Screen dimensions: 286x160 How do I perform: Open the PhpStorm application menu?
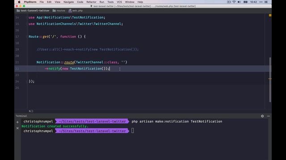click(30, 2)
